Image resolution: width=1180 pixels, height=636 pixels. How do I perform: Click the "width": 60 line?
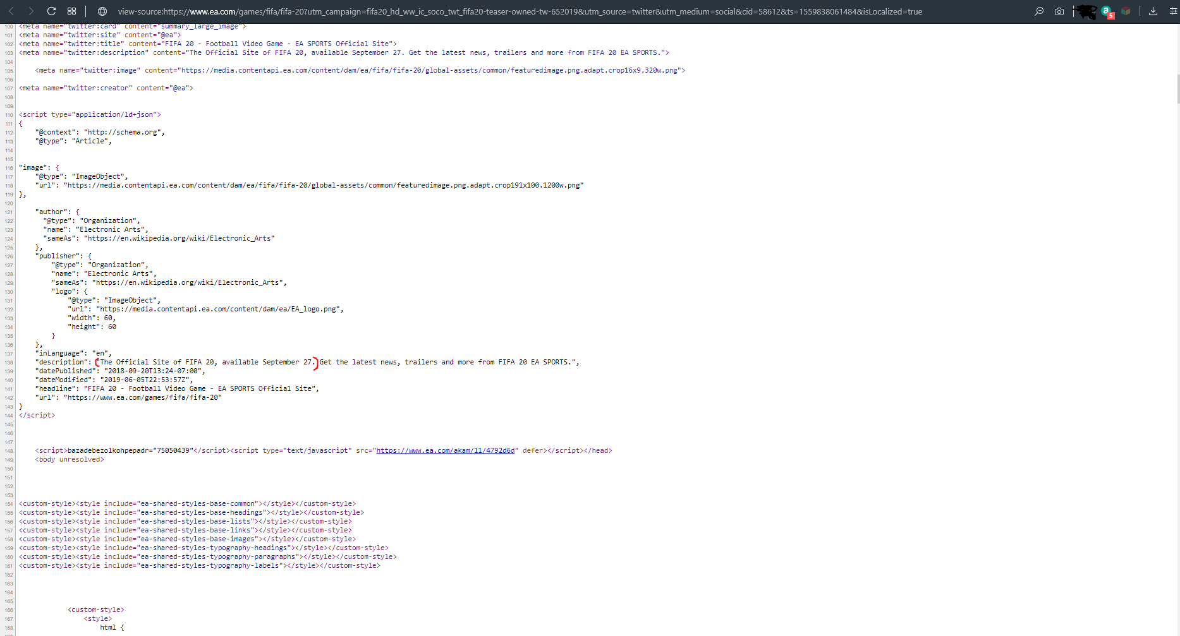[x=92, y=318]
